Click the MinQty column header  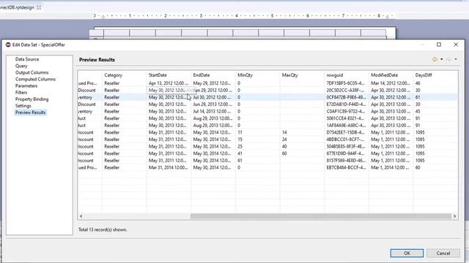point(257,75)
